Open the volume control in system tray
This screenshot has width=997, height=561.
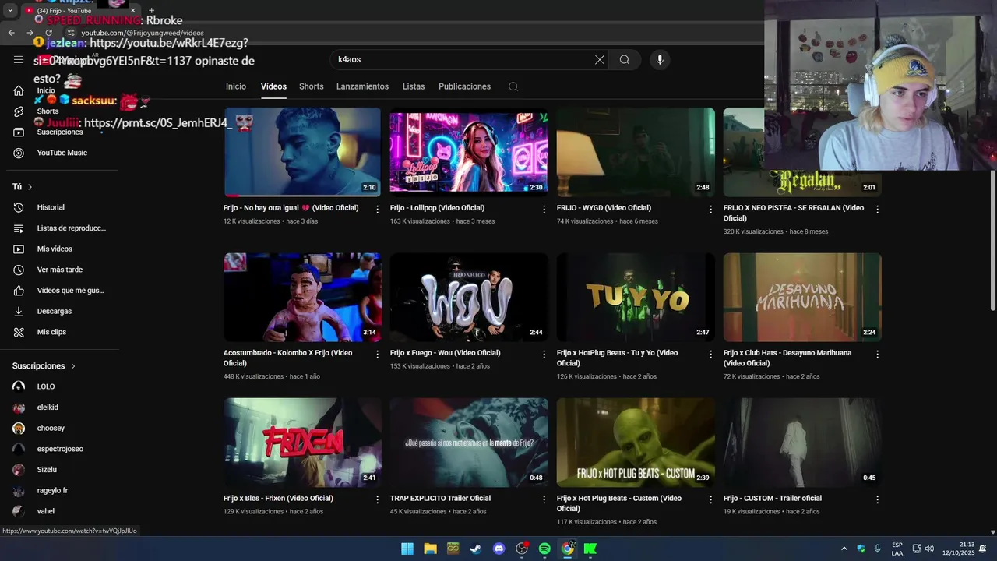point(929,549)
